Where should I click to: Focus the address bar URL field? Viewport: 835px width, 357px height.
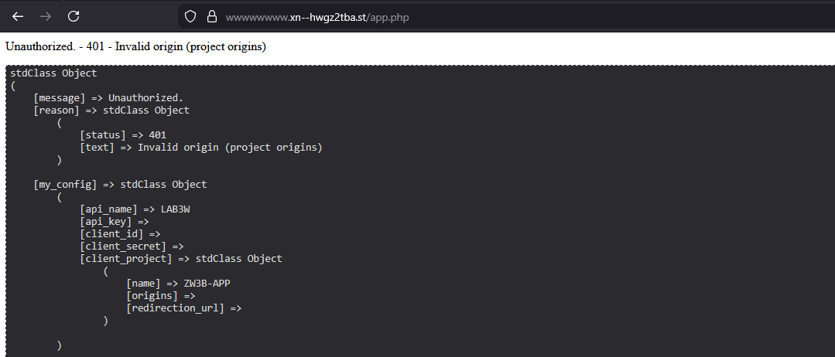[464, 17]
